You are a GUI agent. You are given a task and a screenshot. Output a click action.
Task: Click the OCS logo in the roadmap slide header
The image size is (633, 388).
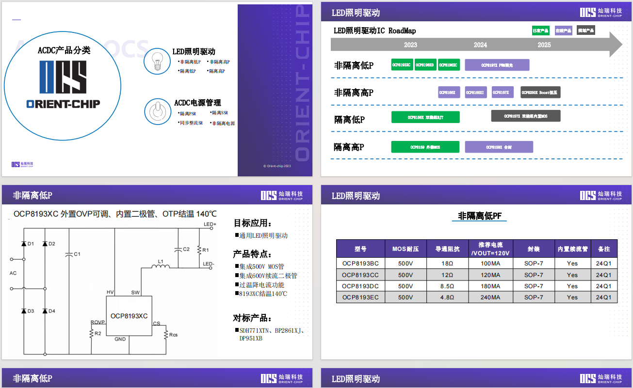[601, 13]
